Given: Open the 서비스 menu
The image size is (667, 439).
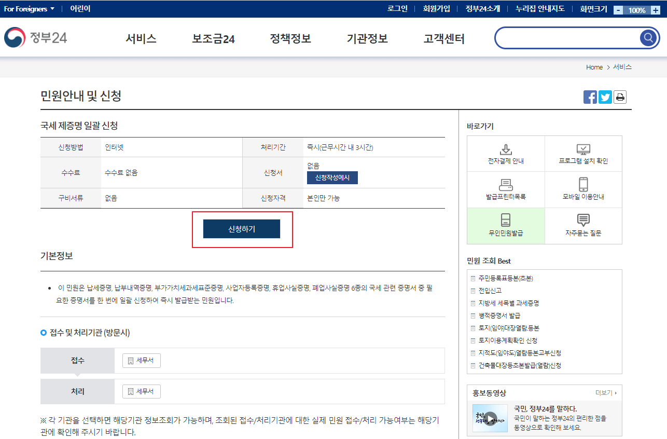Looking at the screenshot, I should pyautogui.click(x=141, y=39).
